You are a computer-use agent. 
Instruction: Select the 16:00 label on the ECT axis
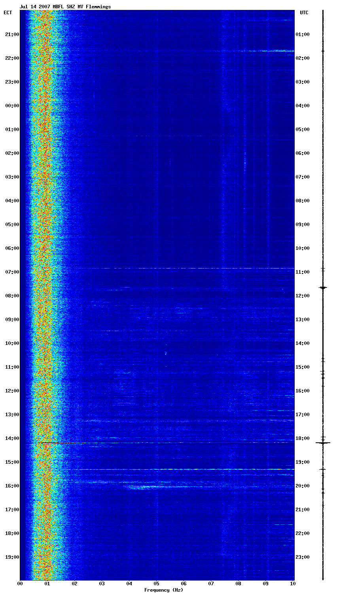[12, 486]
